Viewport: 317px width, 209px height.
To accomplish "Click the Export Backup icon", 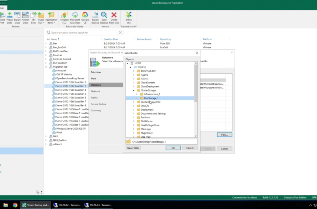I will (95, 18).
